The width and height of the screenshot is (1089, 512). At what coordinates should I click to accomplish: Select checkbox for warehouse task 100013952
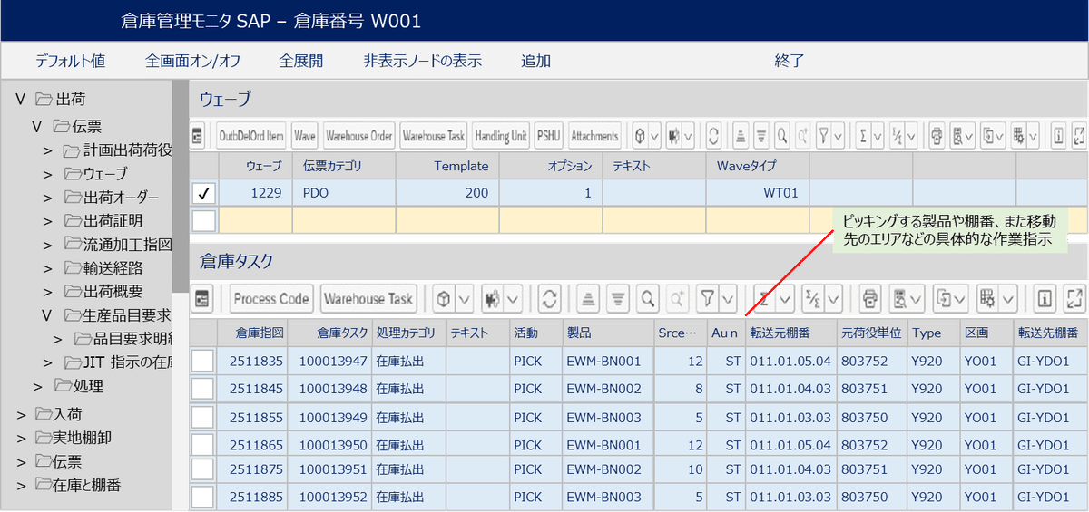coord(201,497)
